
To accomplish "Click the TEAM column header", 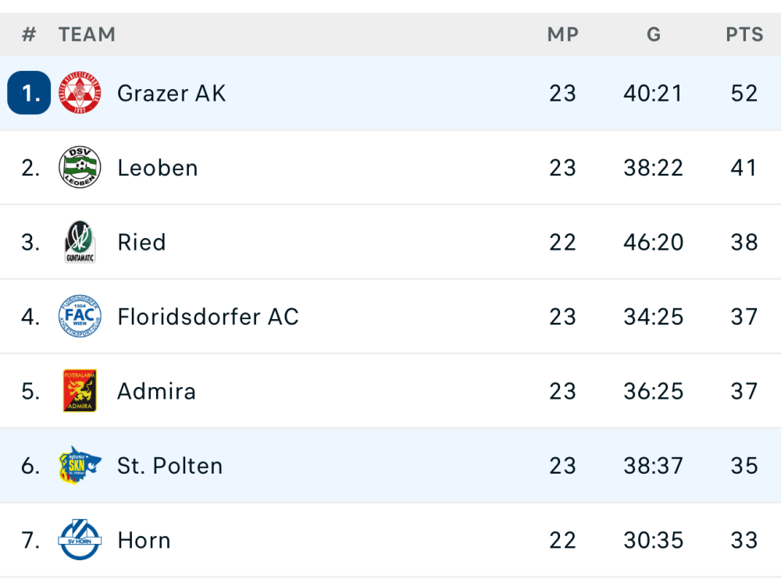I will pos(87,35).
